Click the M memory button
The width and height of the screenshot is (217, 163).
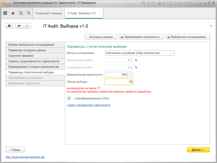[181, 3]
